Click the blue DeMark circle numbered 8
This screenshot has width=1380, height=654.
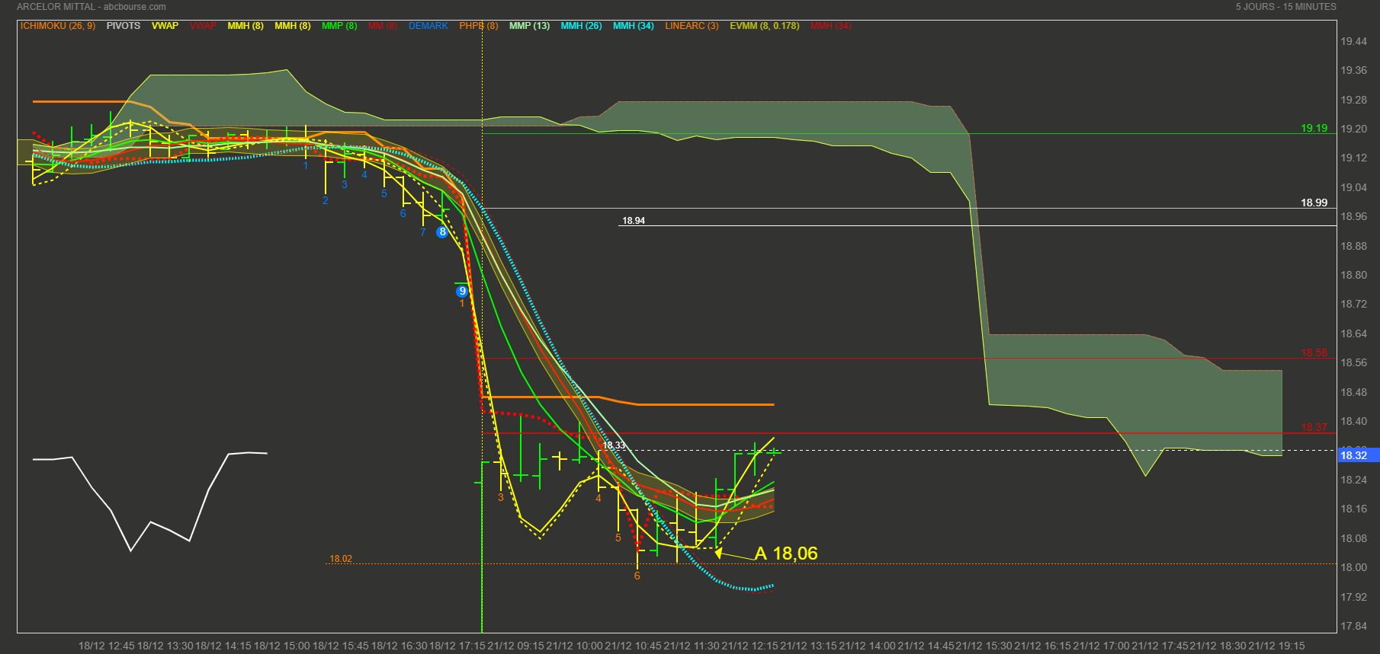coord(442,232)
